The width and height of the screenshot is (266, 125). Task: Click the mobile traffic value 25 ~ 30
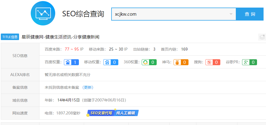[x=116, y=49]
